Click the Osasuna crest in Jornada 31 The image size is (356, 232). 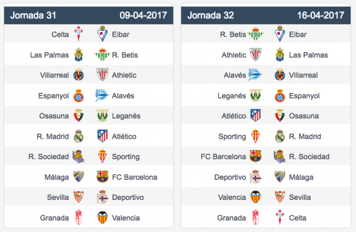point(79,116)
